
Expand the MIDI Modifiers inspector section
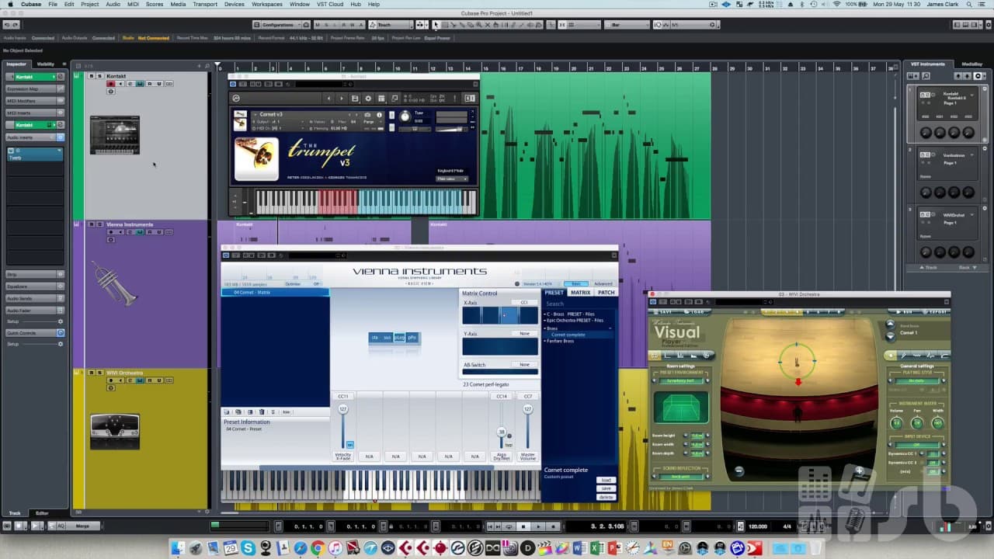pyautogui.click(x=35, y=101)
